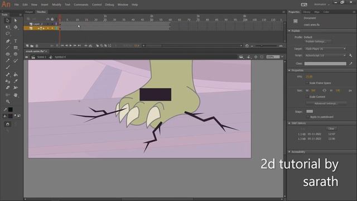
Task: Select the Width tool
Action: click(16, 88)
